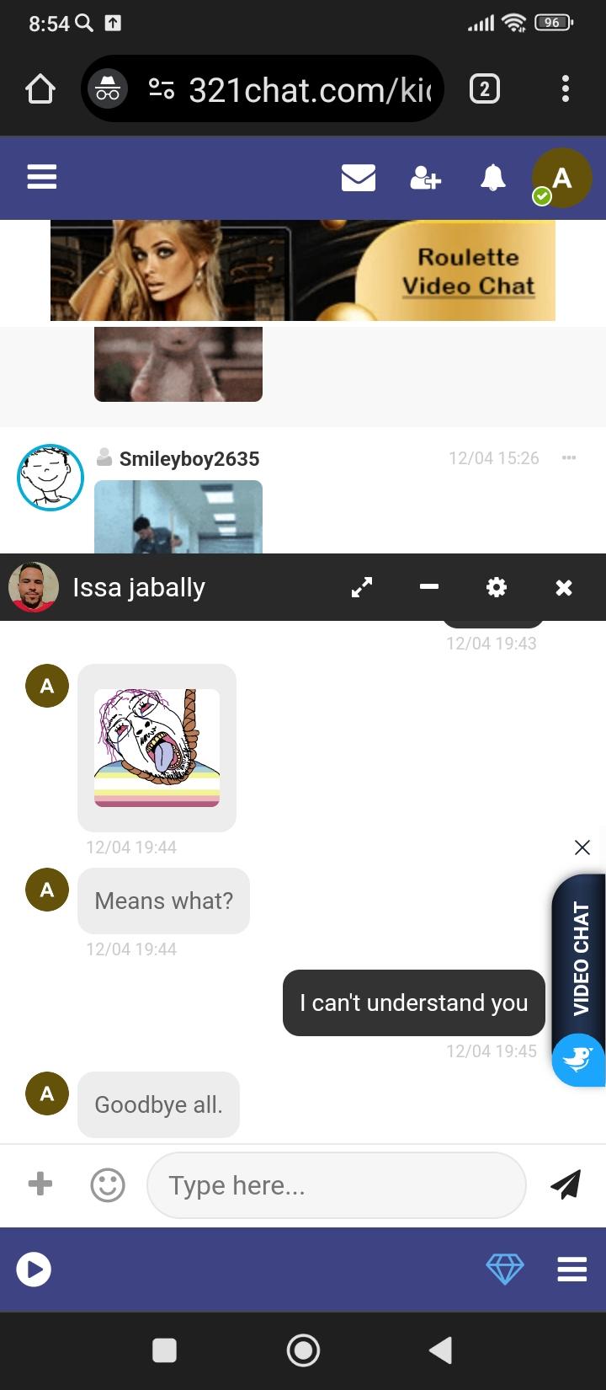Close the Issa jabally private chat
606x1390 pixels.
pyautogui.click(x=564, y=587)
